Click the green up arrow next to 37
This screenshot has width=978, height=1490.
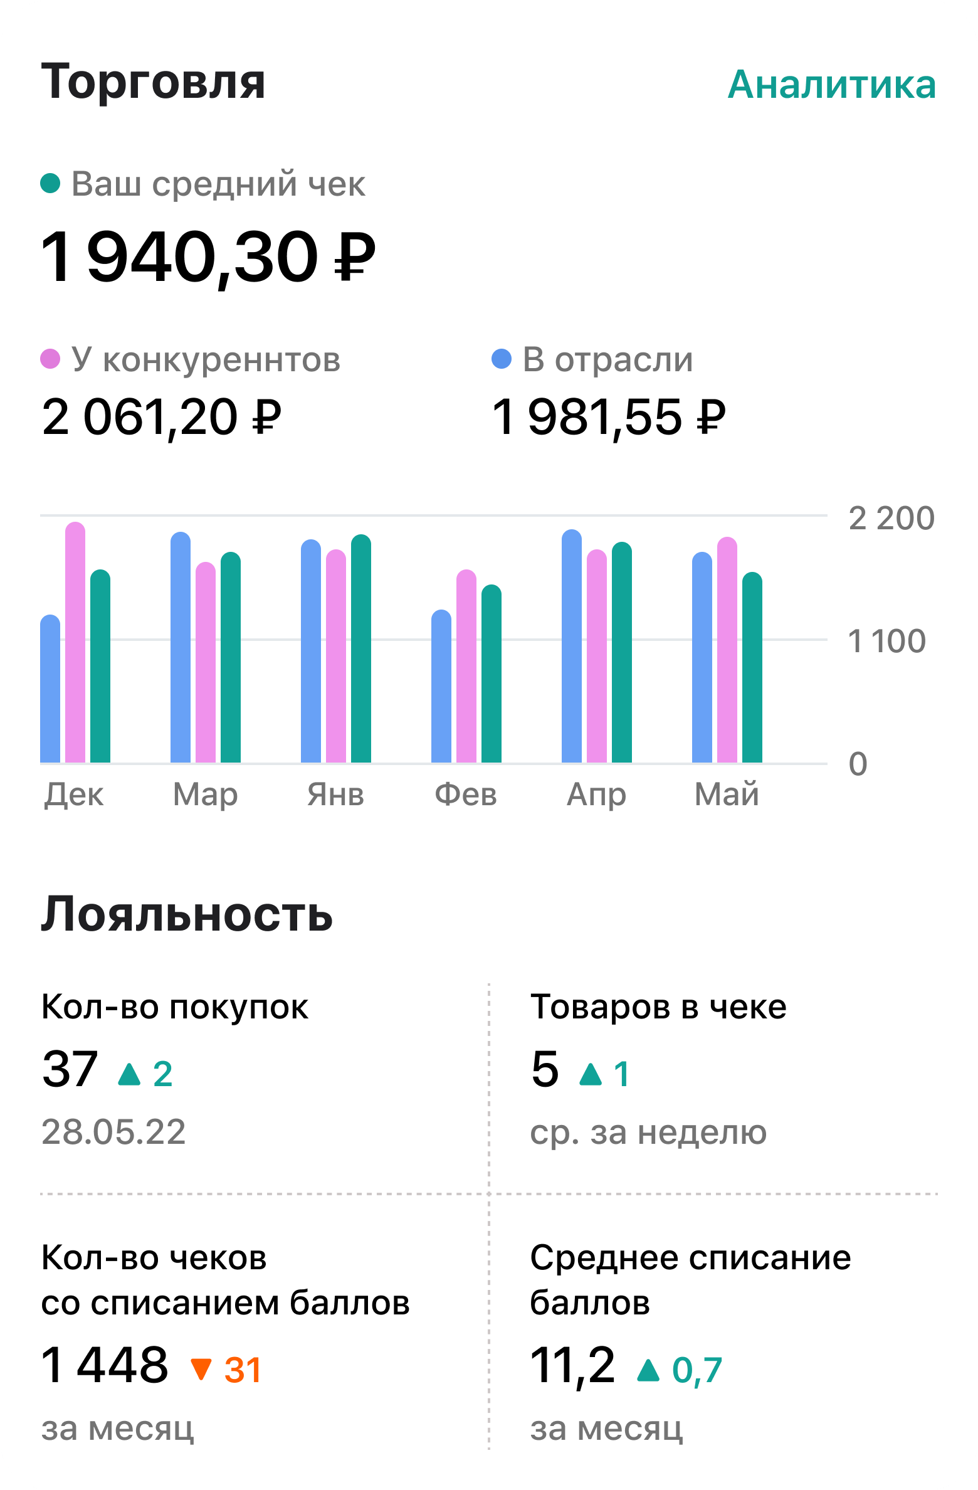(130, 1074)
